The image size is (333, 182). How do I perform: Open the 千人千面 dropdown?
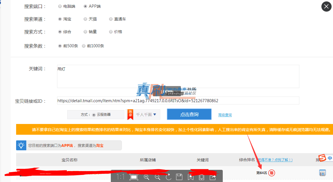pyautogui.click(x=146, y=115)
